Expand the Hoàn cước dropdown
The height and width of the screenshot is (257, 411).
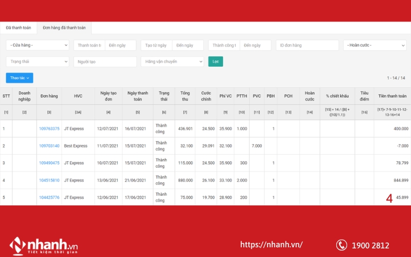[x=375, y=45]
